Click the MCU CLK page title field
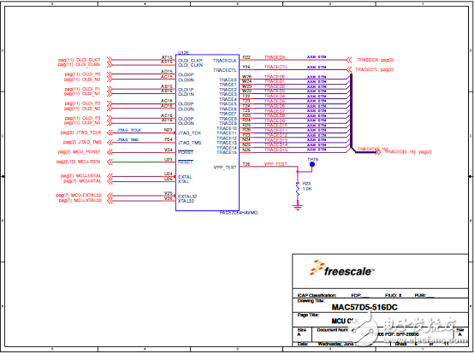 tap(346, 321)
